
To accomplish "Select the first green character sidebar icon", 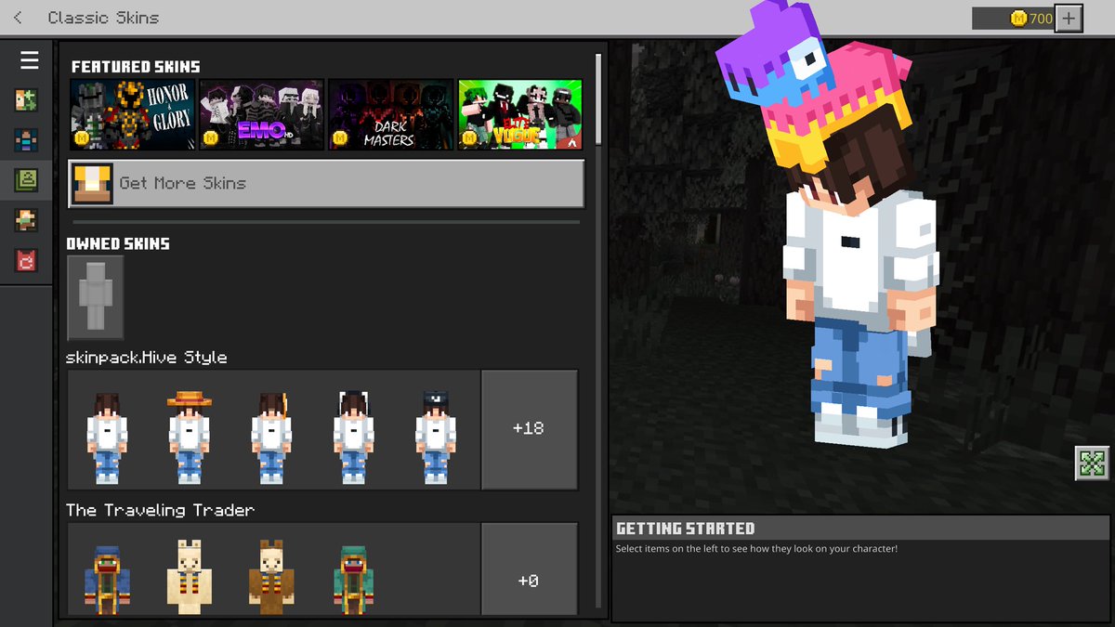I will point(26,100).
